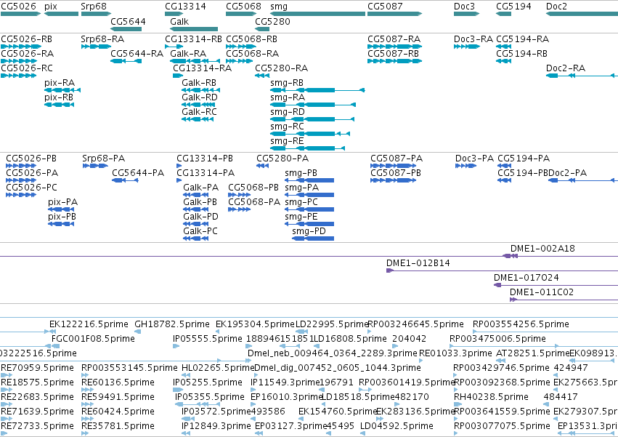Select the DME1-012B14 clone label
Image resolution: width=618 pixels, height=437 pixels.
point(418,263)
